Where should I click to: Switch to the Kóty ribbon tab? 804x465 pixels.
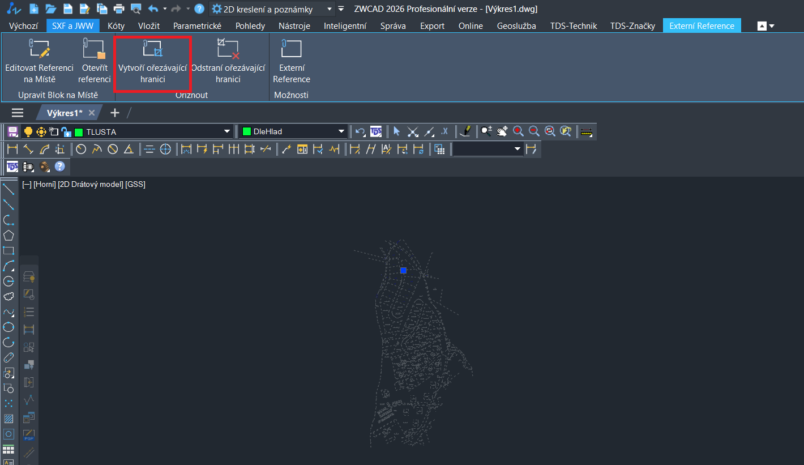[116, 25]
